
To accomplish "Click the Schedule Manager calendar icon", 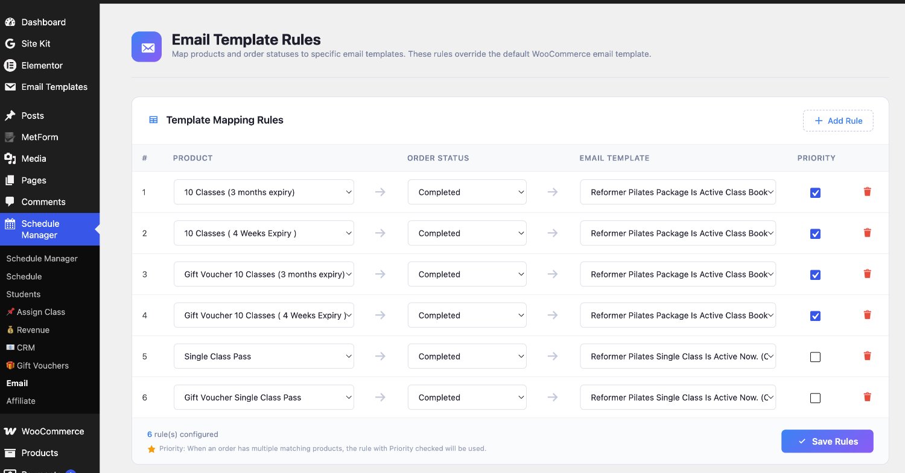I will point(10,224).
